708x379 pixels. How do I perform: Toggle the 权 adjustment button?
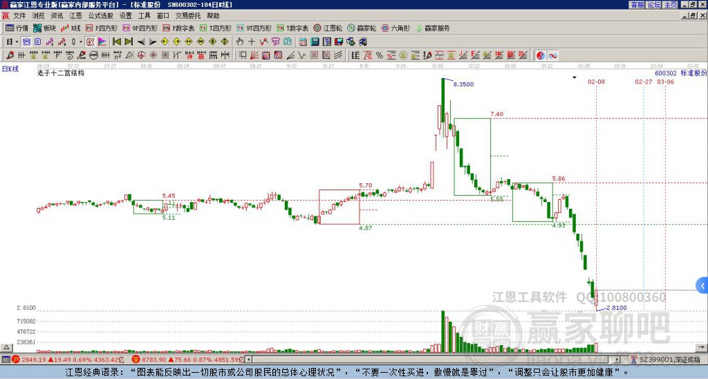[90, 41]
